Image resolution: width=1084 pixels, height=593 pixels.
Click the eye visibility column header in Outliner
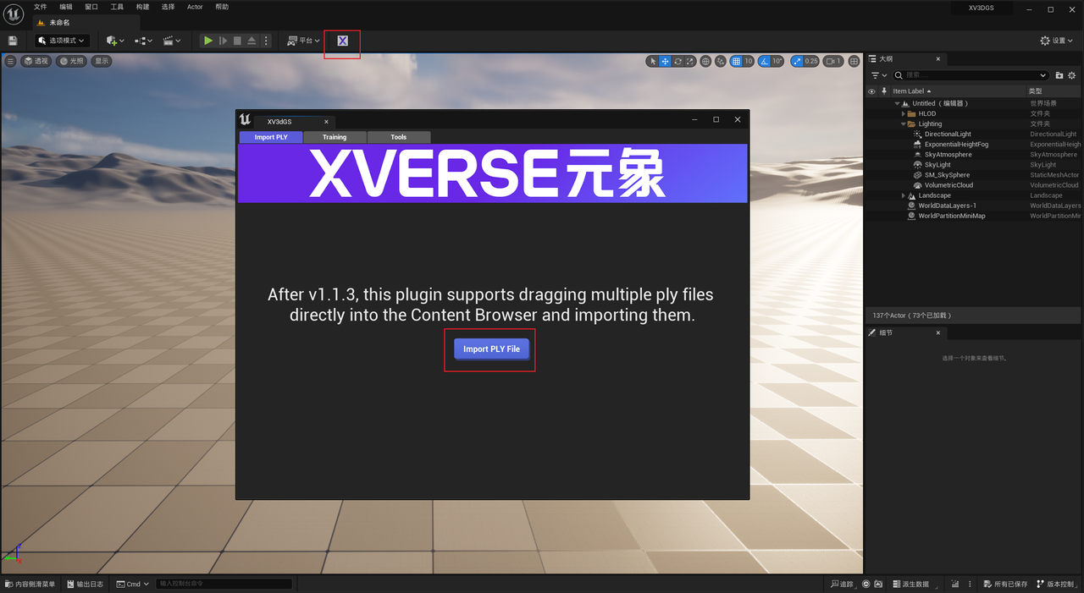pos(871,91)
